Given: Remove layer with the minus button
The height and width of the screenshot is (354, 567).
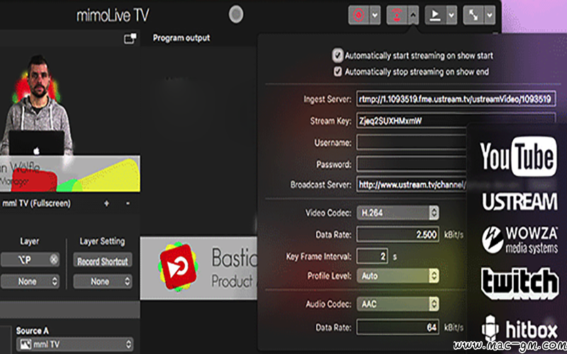Looking at the screenshot, I should tap(128, 204).
